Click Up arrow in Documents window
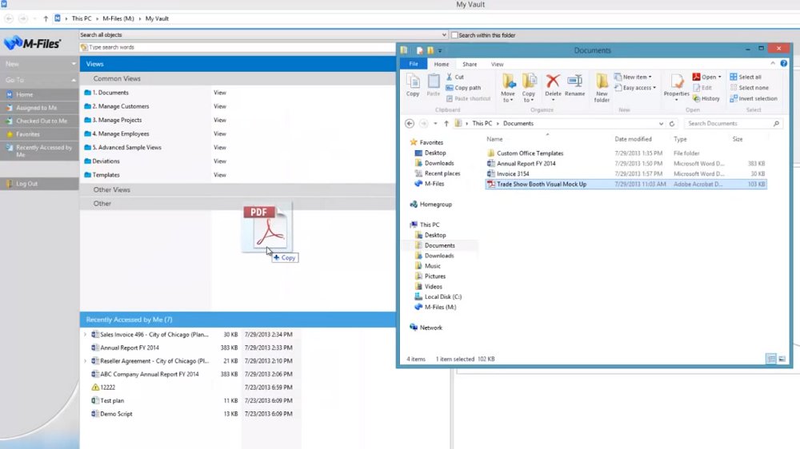 [446, 123]
